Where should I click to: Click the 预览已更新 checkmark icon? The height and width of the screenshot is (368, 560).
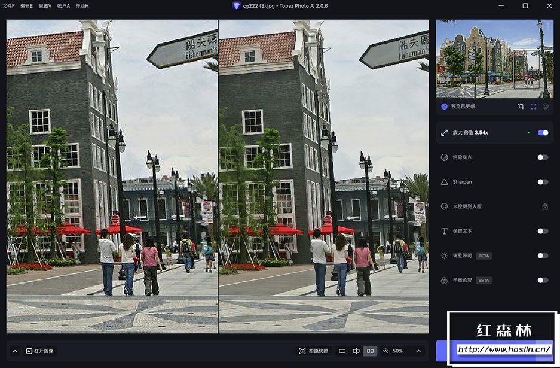[444, 107]
